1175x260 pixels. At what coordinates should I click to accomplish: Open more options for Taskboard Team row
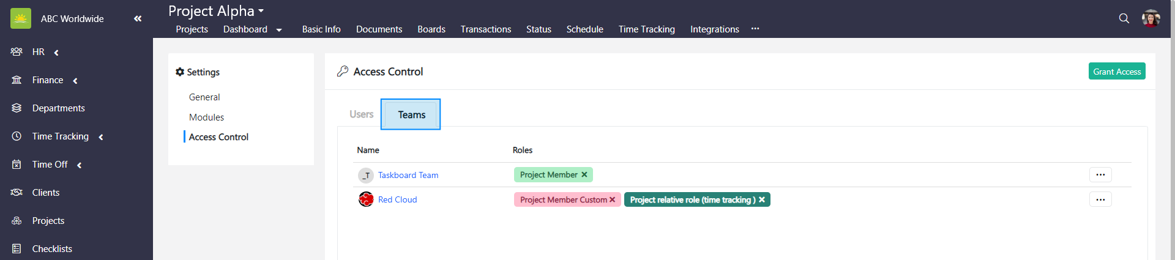click(x=1100, y=175)
